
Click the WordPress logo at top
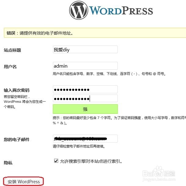point(111,10)
